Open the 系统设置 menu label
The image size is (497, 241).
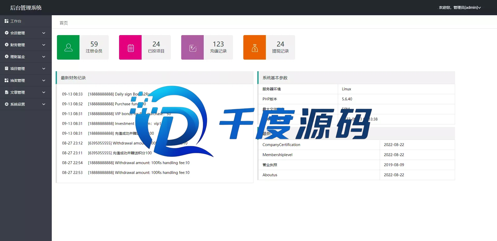coord(18,104)
